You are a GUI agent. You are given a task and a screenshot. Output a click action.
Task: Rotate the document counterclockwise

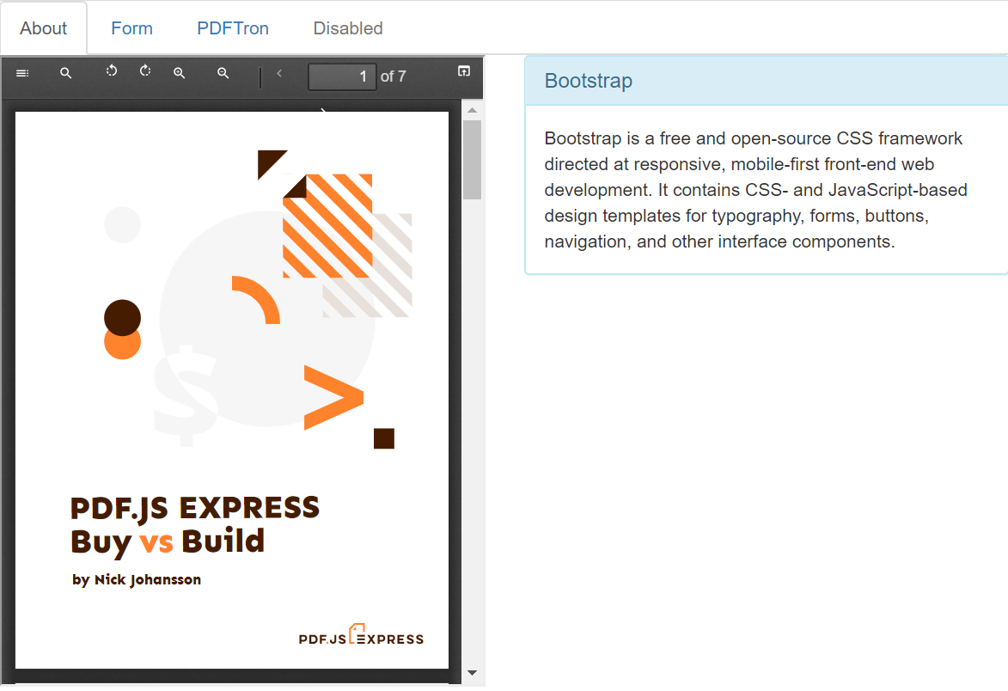click(110, 72)
